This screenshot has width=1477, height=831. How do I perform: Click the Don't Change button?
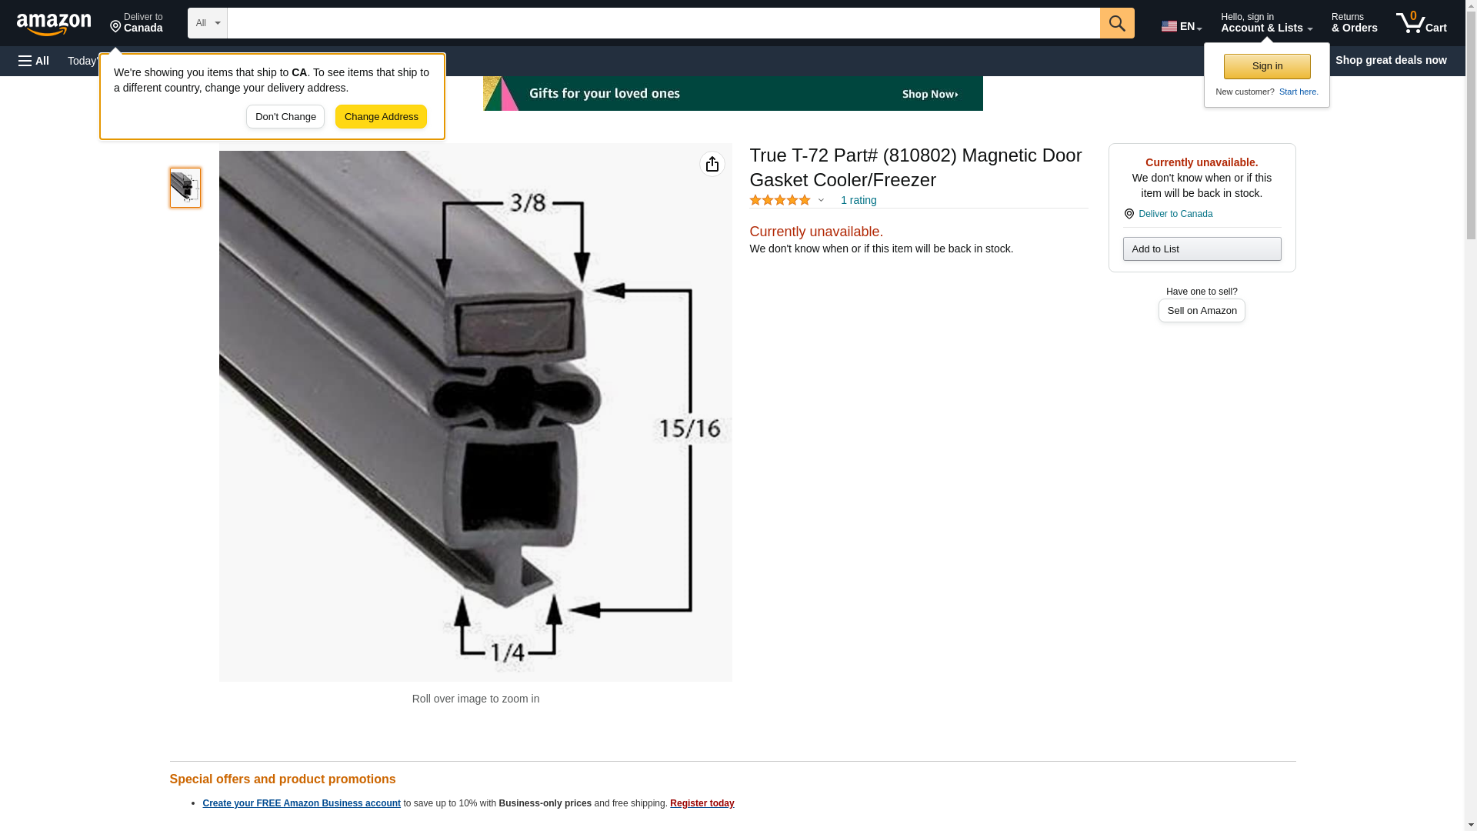285,117
